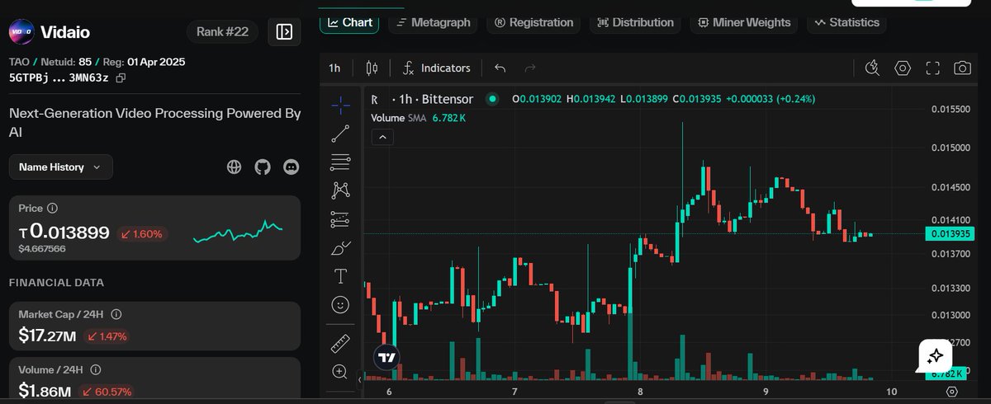Switch to the Miner Weights tab

[744, 22]
